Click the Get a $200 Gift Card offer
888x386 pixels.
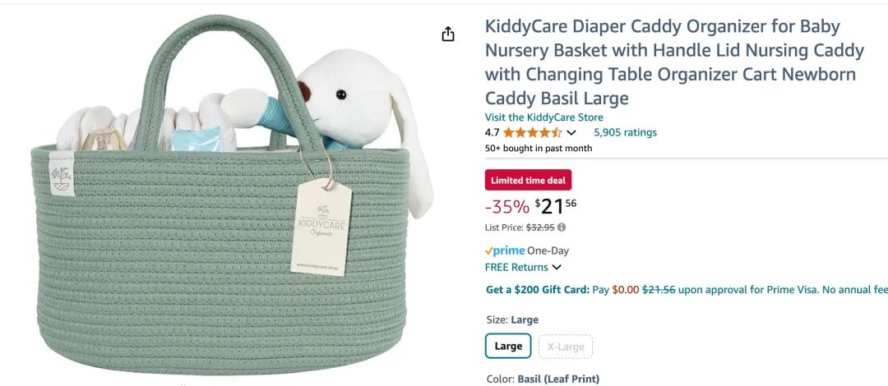pyautogui.click(x=537, y=289)
